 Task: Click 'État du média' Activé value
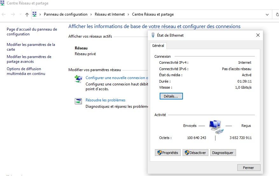point(247,75)
